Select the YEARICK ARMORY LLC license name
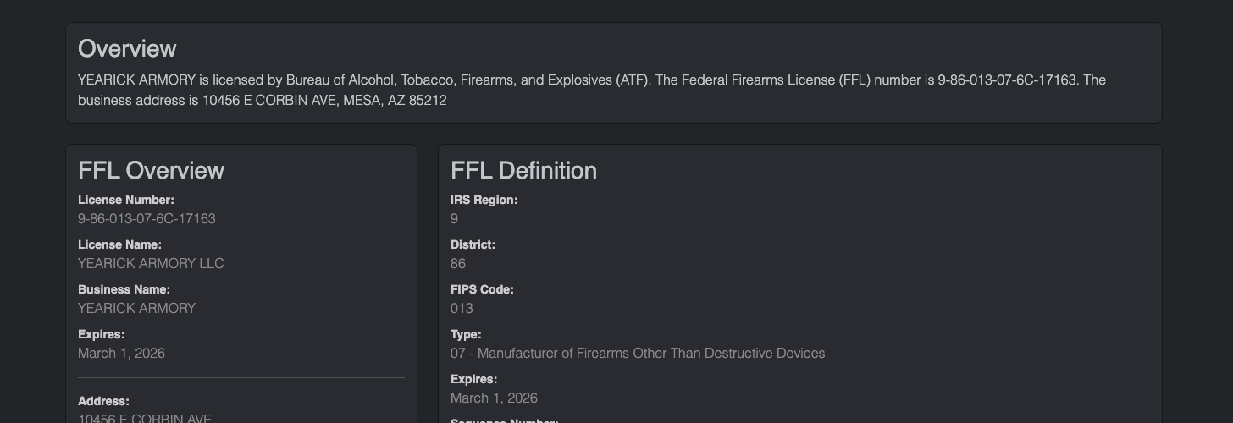 pyautogui.click(x=151, y=264)
